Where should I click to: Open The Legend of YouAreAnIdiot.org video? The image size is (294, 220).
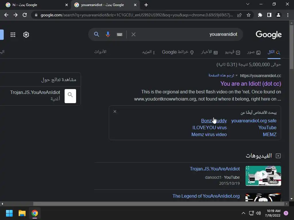(x=206, y=196)
